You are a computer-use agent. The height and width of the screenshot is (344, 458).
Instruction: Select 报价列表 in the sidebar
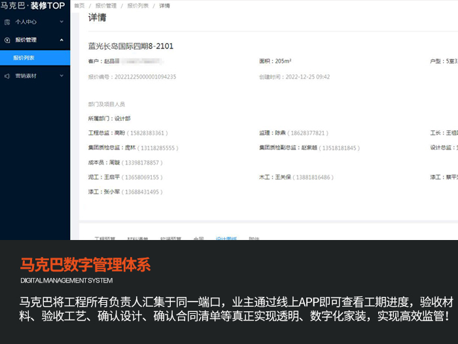coord(24,58)
